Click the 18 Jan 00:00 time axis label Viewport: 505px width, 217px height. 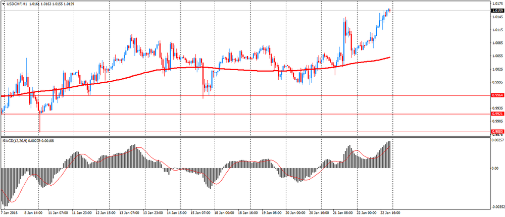[224, 213]
